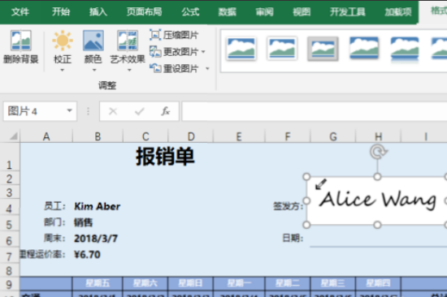Click the formula bar cancel X icon
447x297 pixels.
(x=113, y=111)
